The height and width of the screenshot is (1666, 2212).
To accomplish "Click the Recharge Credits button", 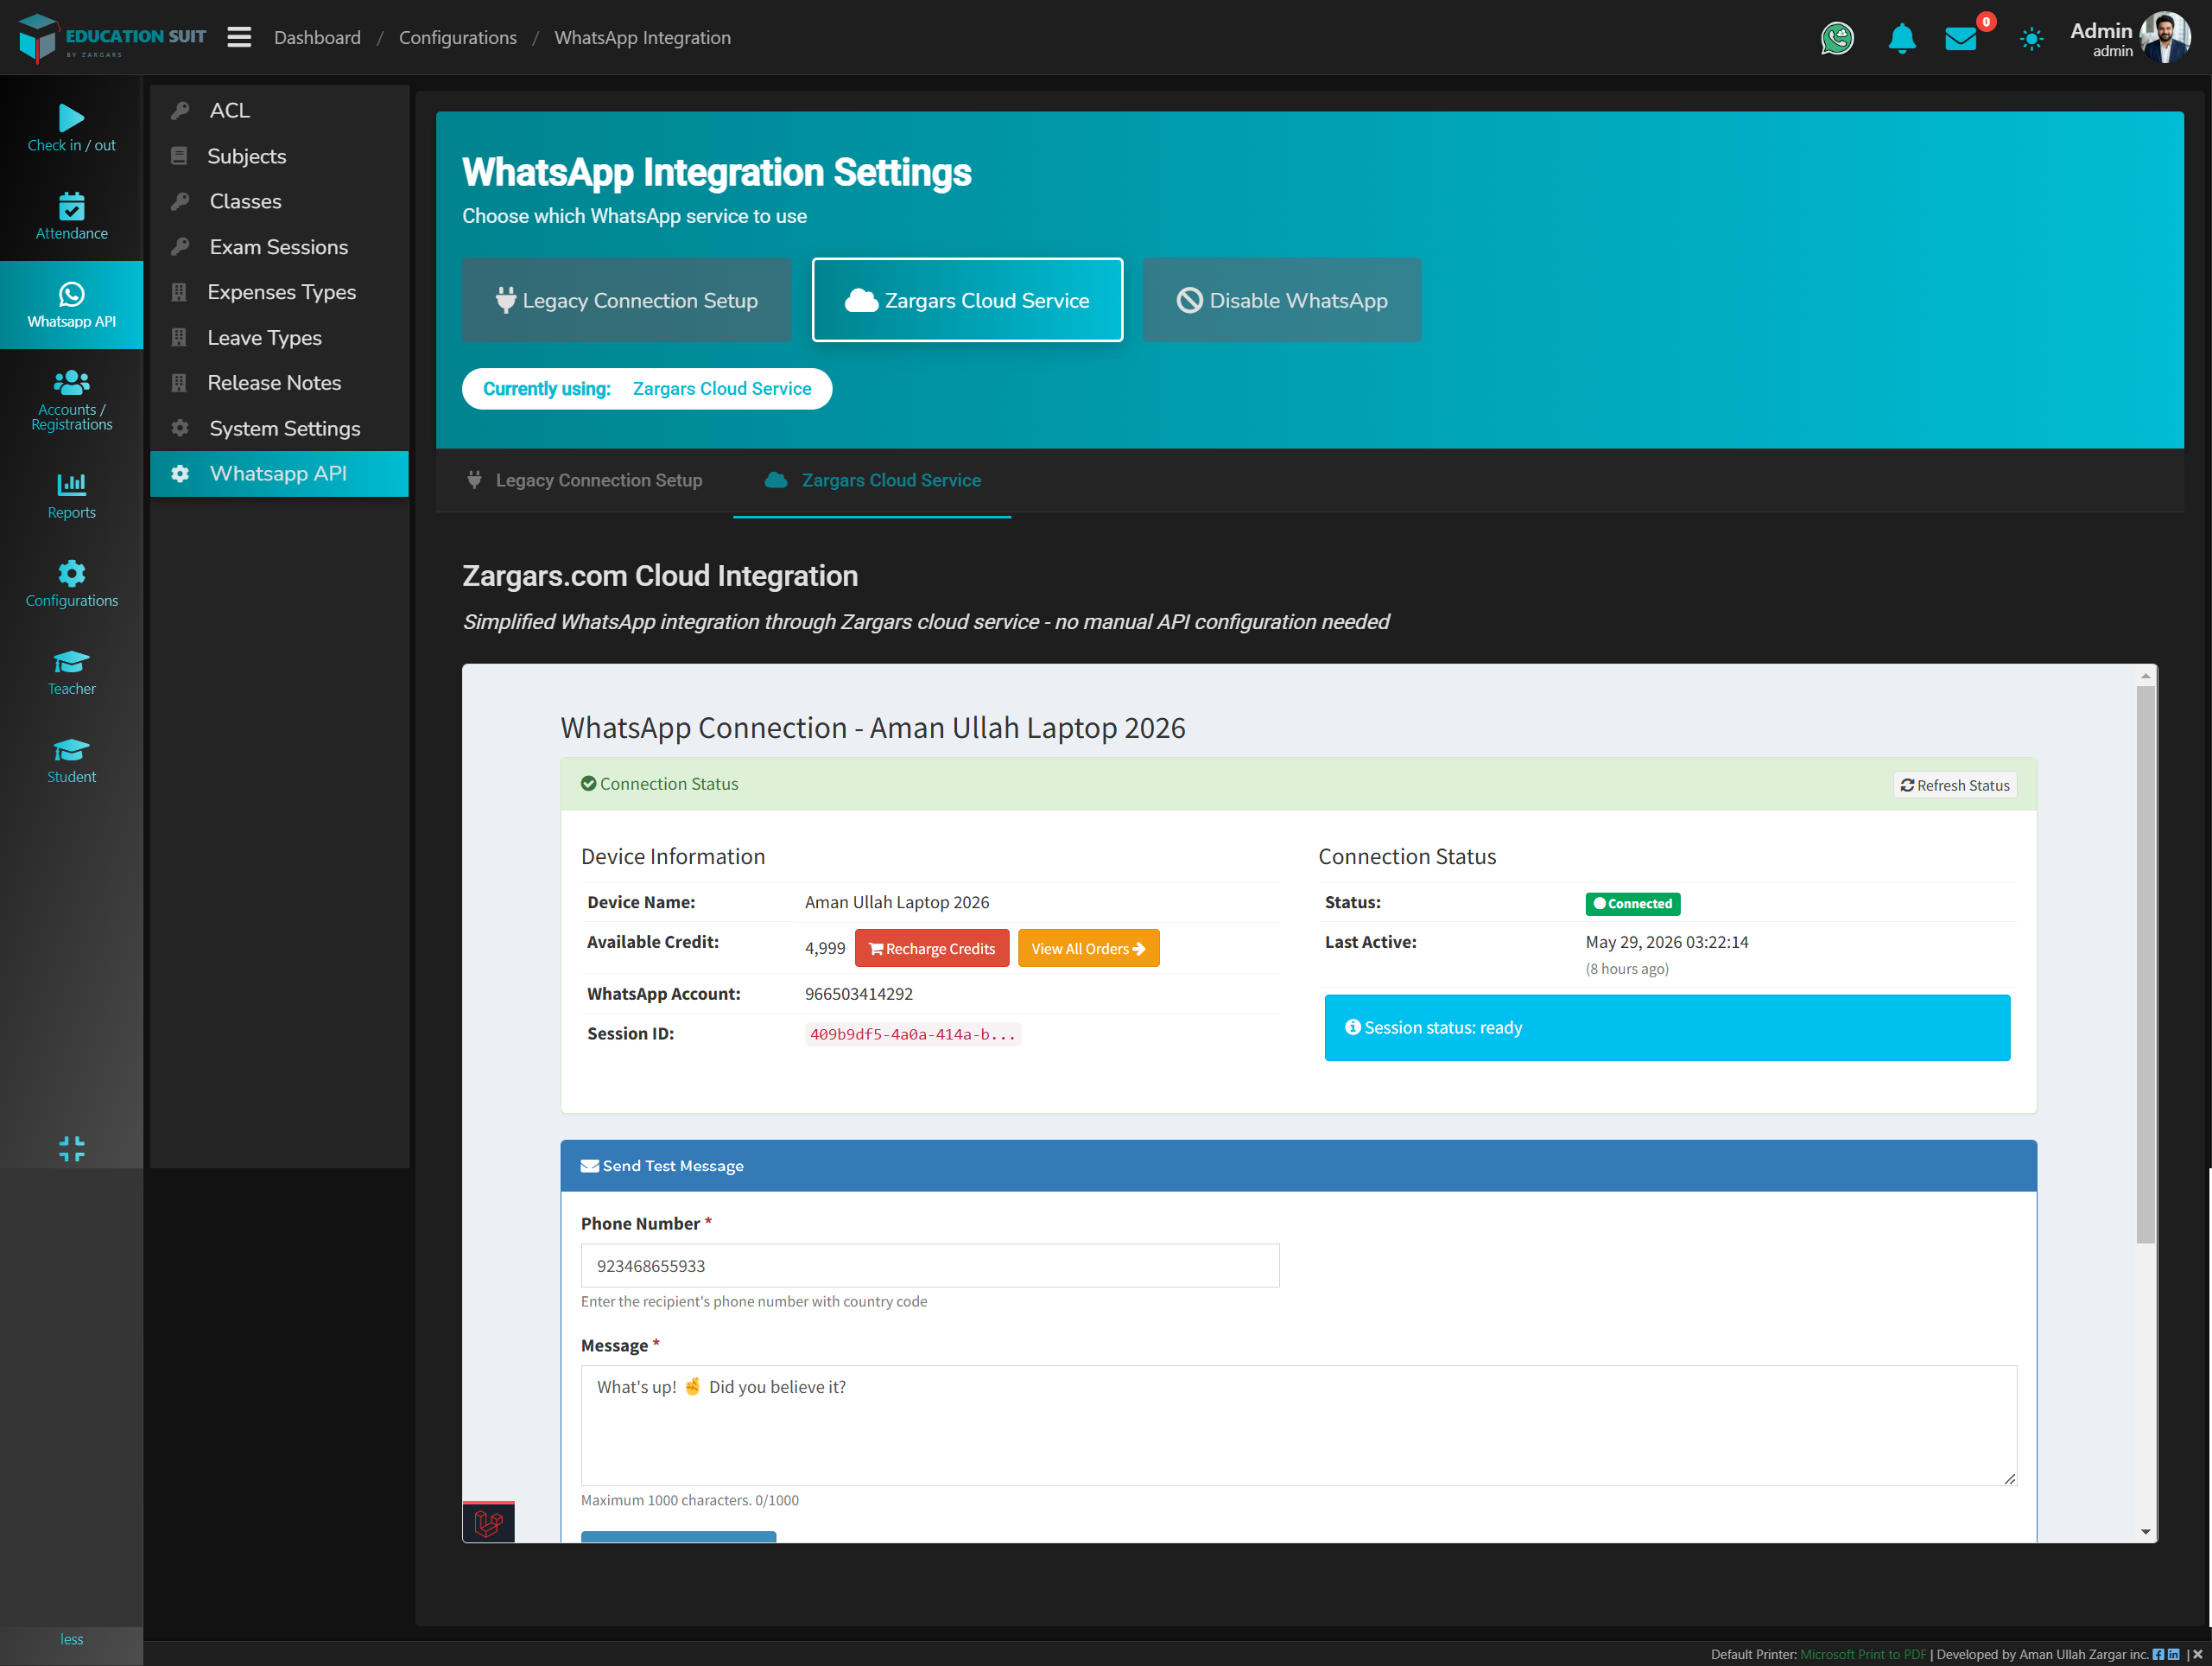I will (x=931, y=949).
